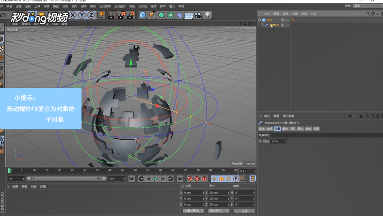Image resolution: width=383 pixels, height=216 pixels.
Task: Toggle the green enable check on 爆炸FX
Action: pos(287,25)
